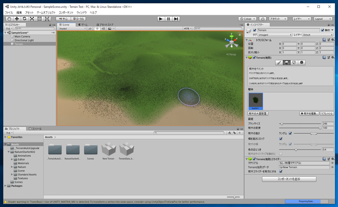Viewport: 338px width, 207px height.
Task: Open Terrain settings gear tab
Action: pos(302,63)
